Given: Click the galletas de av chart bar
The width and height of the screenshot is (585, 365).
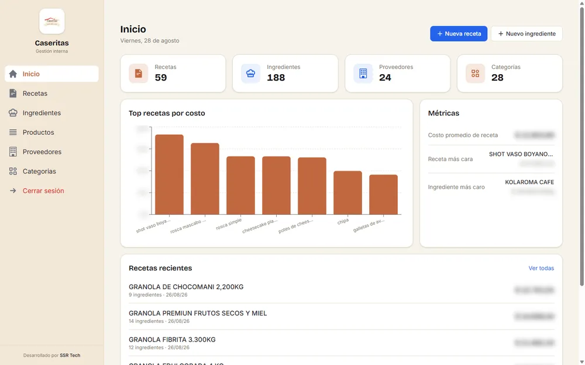Looking at the screenshot, I should coord(384,194).
